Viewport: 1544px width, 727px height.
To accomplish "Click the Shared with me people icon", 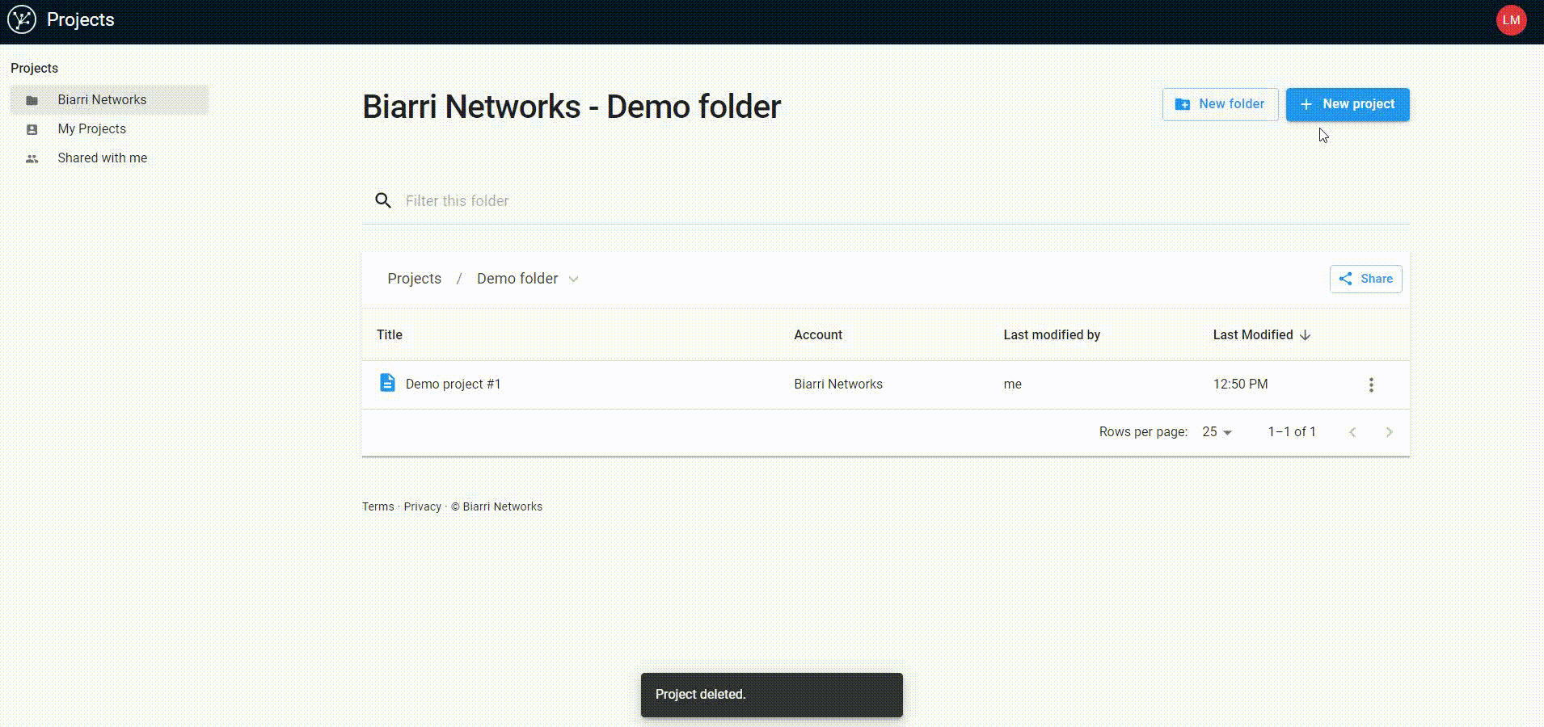I will 32,158.
